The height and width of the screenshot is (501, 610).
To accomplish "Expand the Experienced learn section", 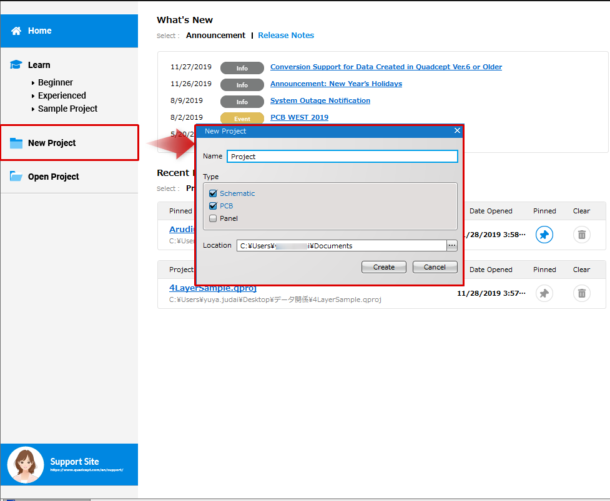I will tap(61, 95).
